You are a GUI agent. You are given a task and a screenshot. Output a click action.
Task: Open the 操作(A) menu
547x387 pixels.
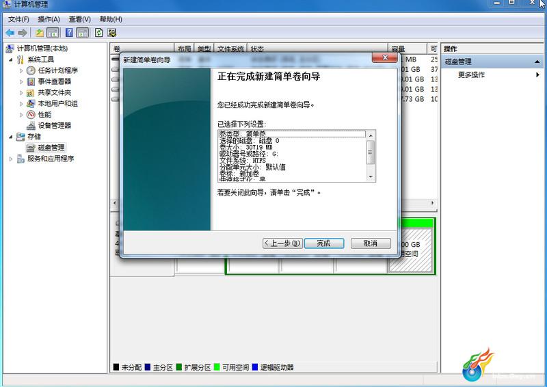49,19
